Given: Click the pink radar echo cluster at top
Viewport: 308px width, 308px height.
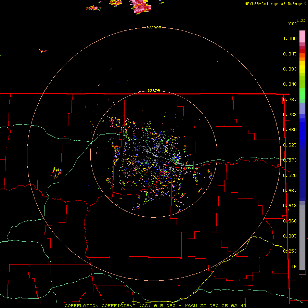Looking at the screenshot, I should (141, 7).
